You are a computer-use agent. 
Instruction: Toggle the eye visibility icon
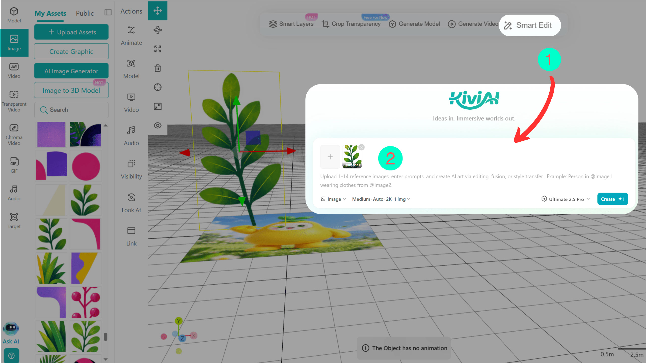tap(158, 125)
